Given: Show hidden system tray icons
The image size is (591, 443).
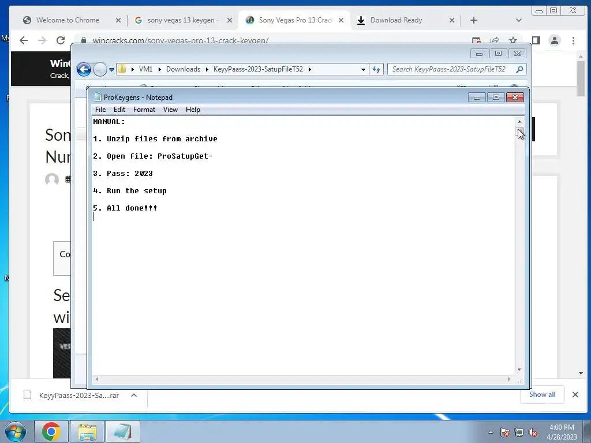Looking at the screenshot, I should [x=491, y=433].
